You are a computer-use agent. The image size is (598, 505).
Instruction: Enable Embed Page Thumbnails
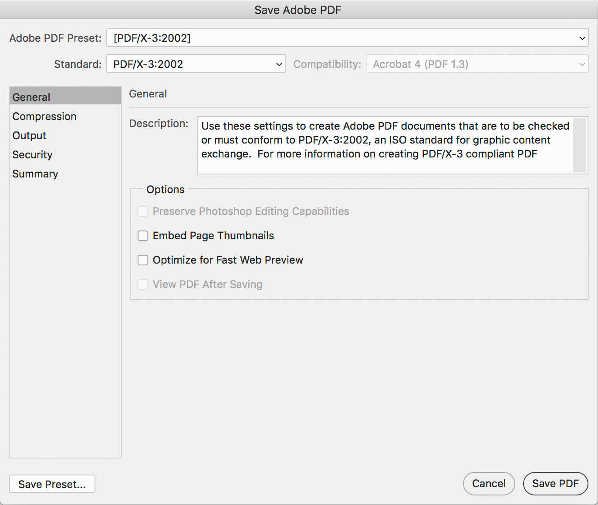pos(143,236)
